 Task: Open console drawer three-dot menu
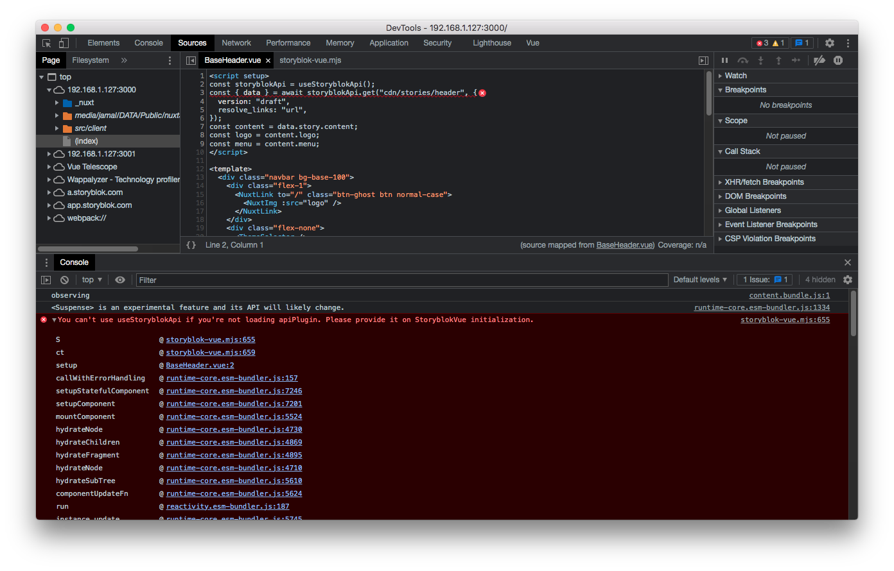(x=46, y=262)
